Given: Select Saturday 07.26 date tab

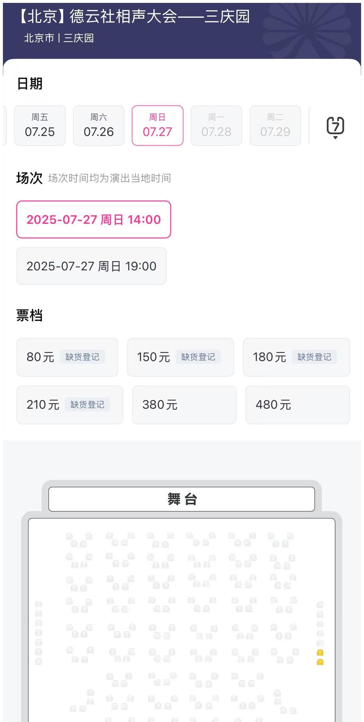Looking at the screenshot, I should click(99, 125).
